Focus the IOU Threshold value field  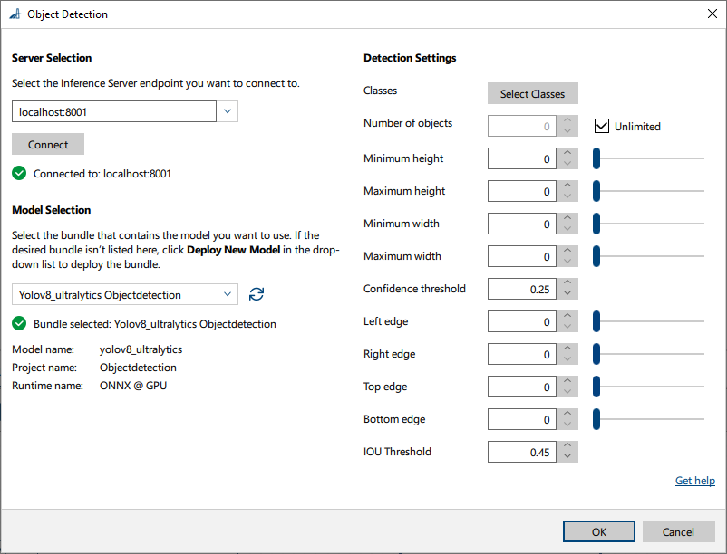coord(521,452)
